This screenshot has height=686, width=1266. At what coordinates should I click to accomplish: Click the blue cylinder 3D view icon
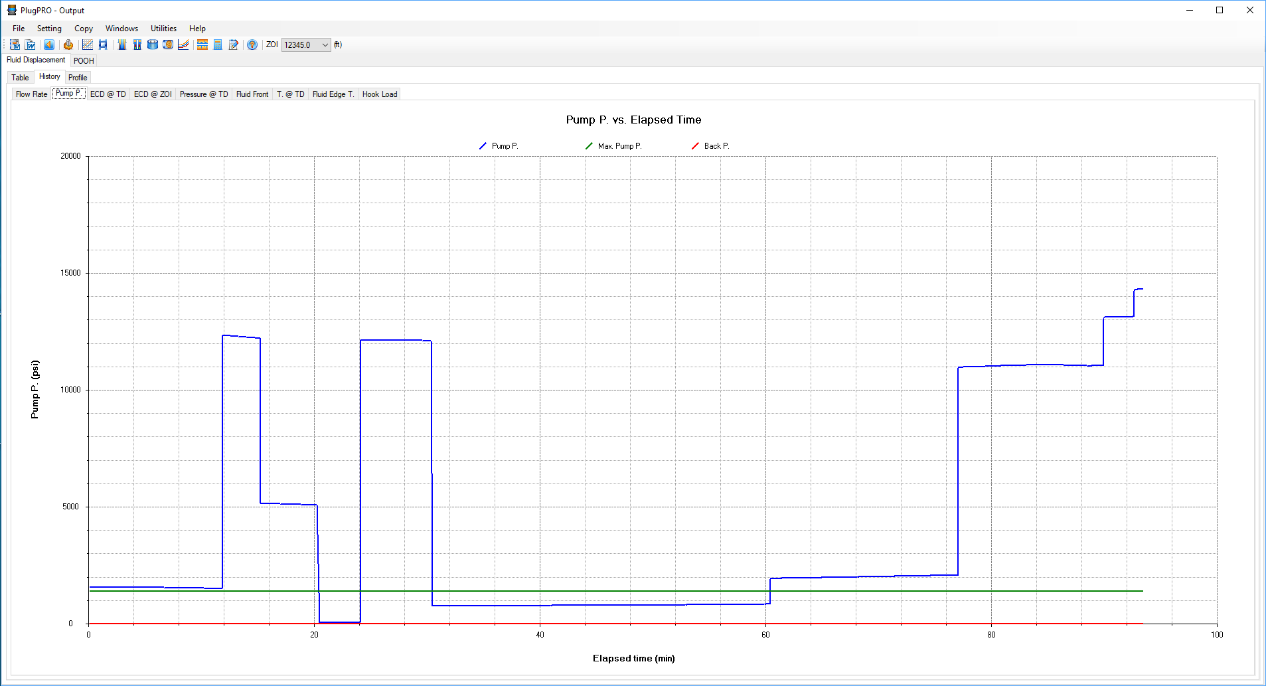pyautogui.click(x=153, y=44)
